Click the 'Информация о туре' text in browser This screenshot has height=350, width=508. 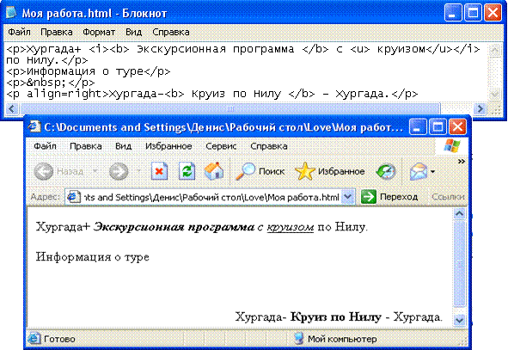click(x=93, y=257)
